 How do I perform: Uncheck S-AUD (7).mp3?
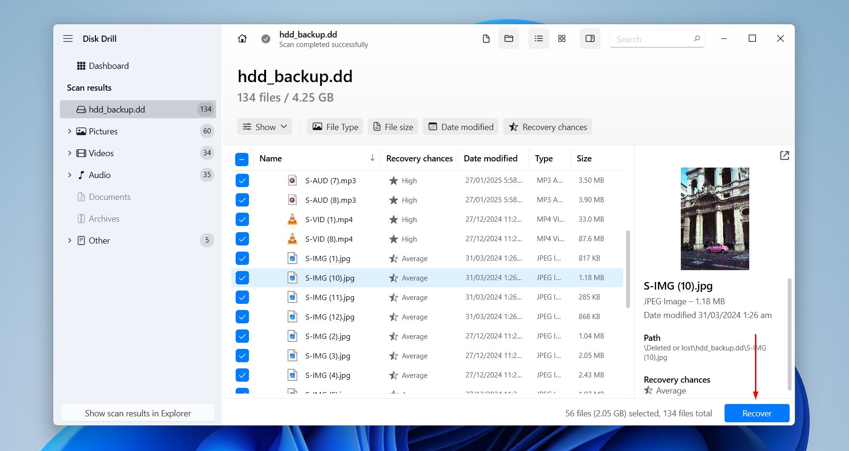[242, 180]
